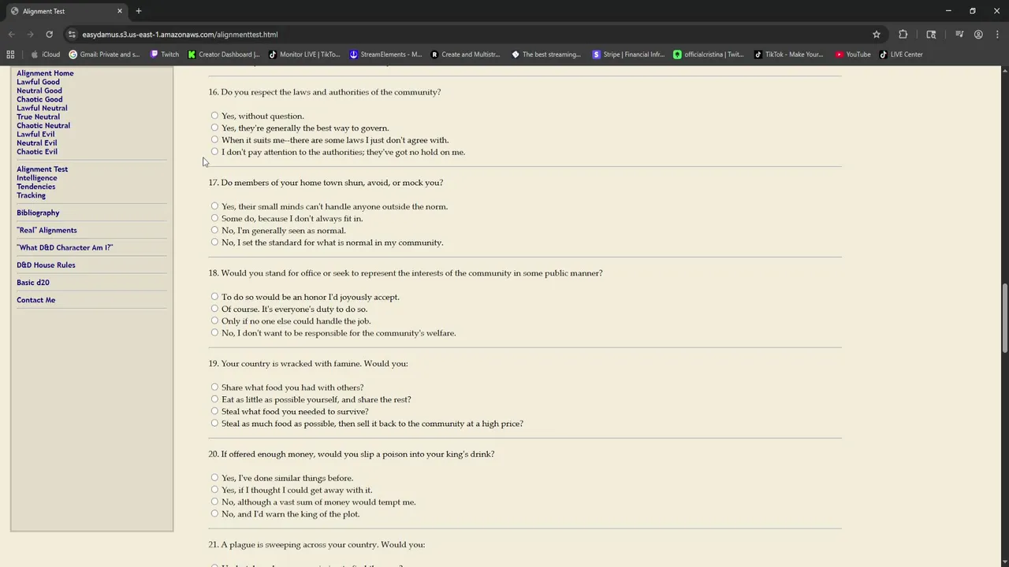1009x567 pixels.
Task: Choose 'No, I'm generally seen as normal'
Action: pyautogui.click(x=214, y=230)
